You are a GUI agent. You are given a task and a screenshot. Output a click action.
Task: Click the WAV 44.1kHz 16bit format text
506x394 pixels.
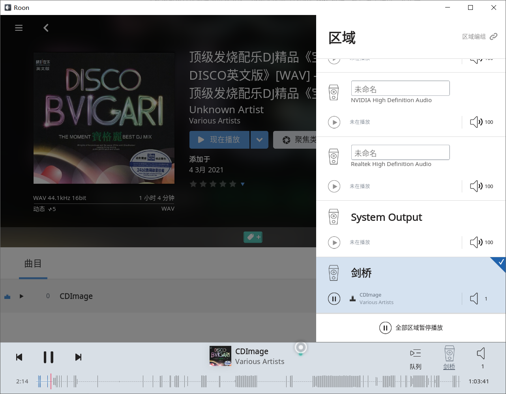coord(60,198)
